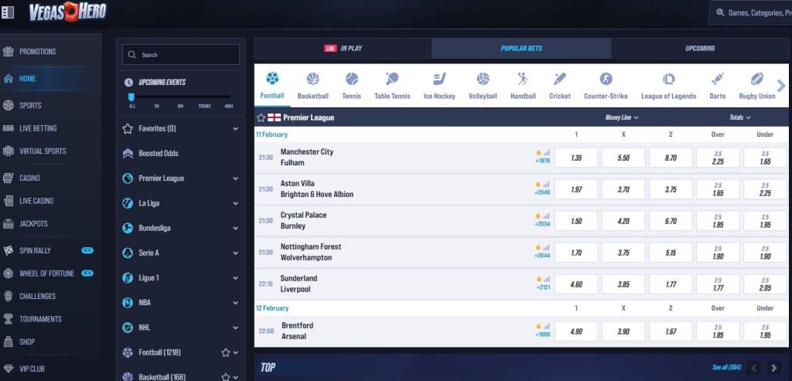Image resolution: width=792 pixels, height=381 pixels.
Task: Open the Totals market dropdown
Action: tap(740, 117)
